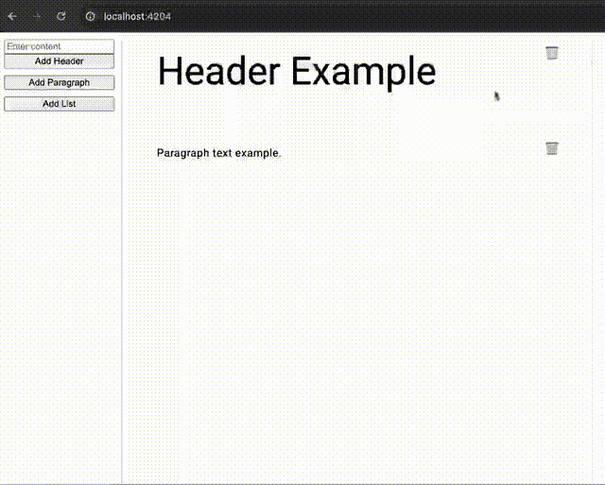Reload the page with the refresh icon

[61, 16]
